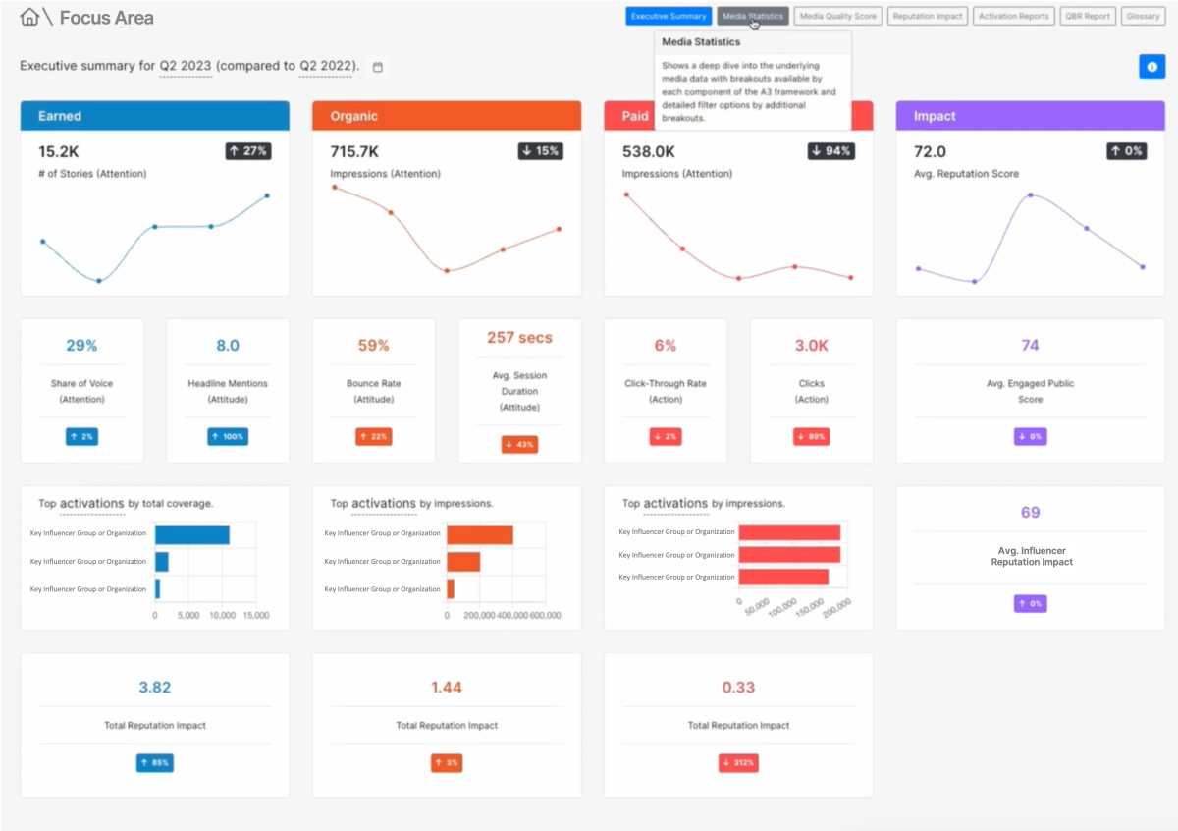Open the Media Statistics tab
Image resolution: width=1178 pixels, height=831 pixels.
click(753, 16)
